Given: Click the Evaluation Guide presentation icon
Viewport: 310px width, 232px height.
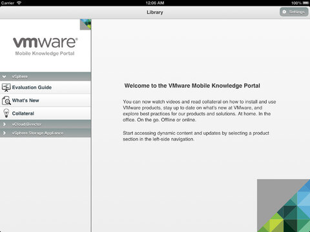Looking at the screenshot, I should (6, 88).
